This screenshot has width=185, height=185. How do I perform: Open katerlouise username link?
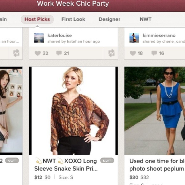60,35
